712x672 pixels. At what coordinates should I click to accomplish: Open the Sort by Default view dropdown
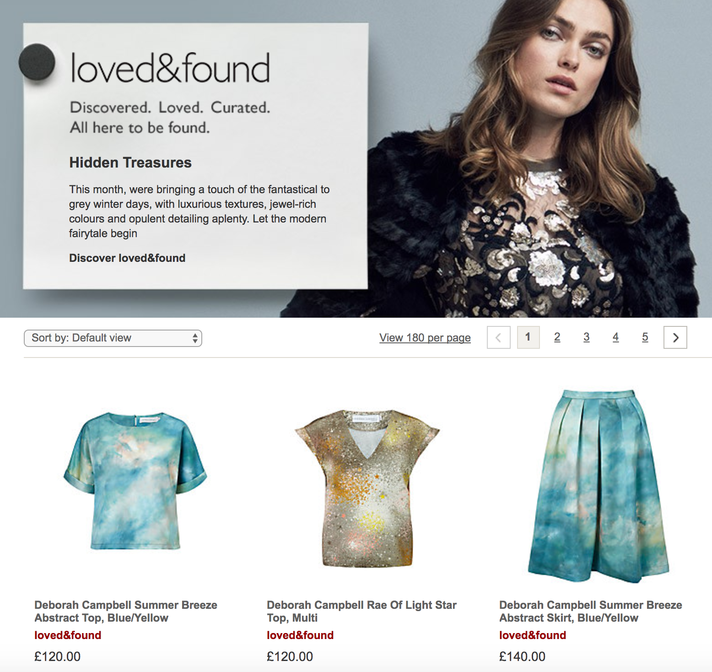(113, 338)
